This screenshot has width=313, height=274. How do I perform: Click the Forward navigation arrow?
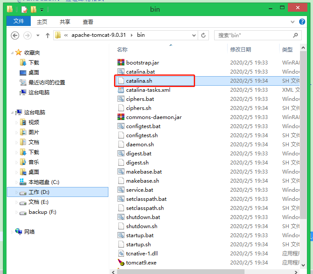coord(27,35)
